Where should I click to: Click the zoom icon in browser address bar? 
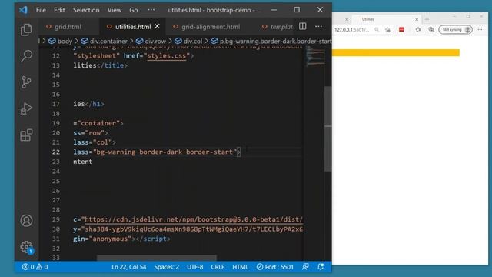[x=377, y=29]
